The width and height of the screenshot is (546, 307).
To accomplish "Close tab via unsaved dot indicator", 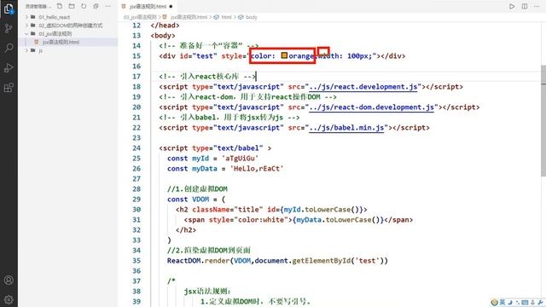I will (x=171, y=6).
